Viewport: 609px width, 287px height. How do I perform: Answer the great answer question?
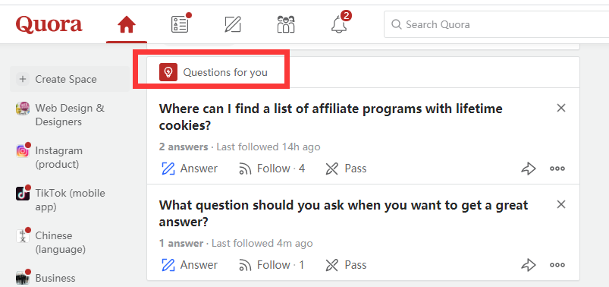coord(189,265)
